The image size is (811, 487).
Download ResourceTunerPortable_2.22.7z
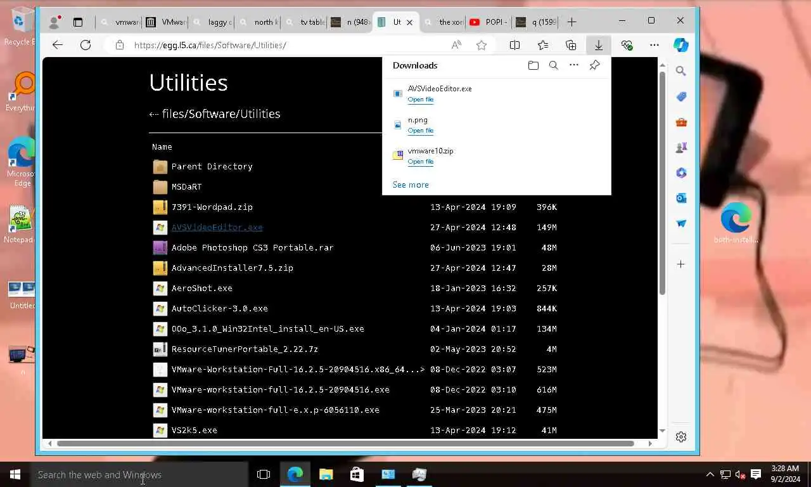click(245, 349)
